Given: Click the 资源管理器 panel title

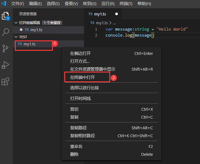Looking at the screenshot, I should [x=28, y=14].
